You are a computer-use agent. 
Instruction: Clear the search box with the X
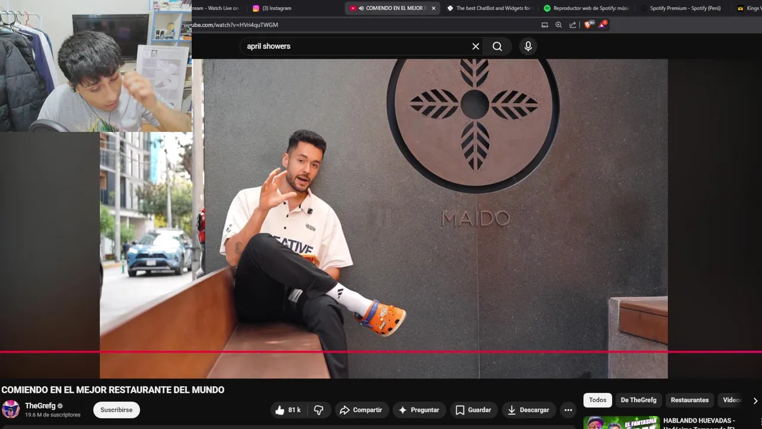pos(476,46)
